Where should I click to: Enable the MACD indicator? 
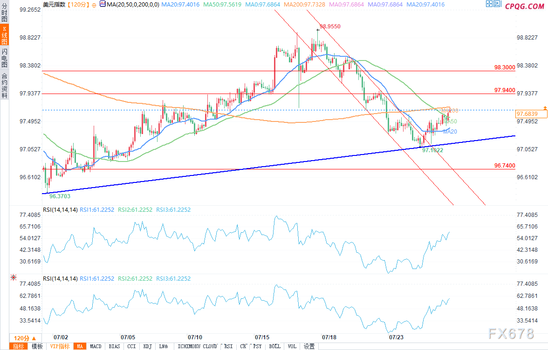click(96, 346)
